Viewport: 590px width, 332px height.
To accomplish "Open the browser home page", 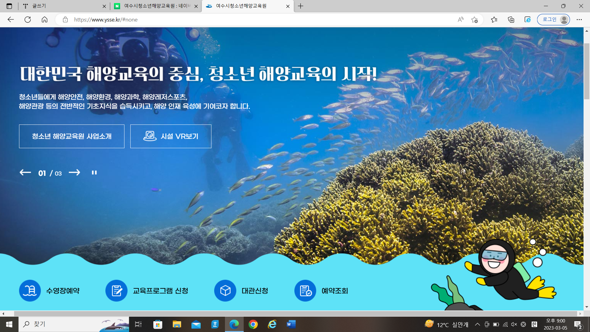I will coord(45,20).
